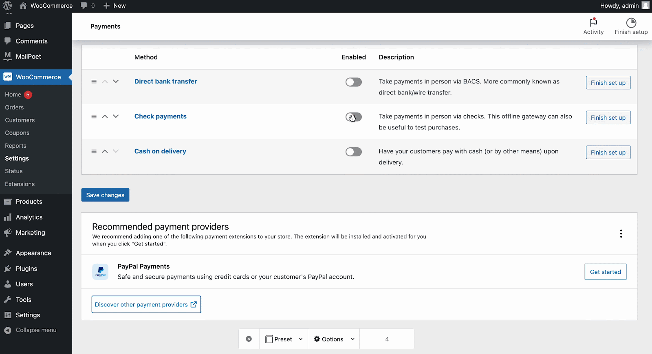Image resolution: width=652 pixels, height=354 pixels.
Task: Click the WooCommerce Woo icon in sidebar
Action: (8, 77)
